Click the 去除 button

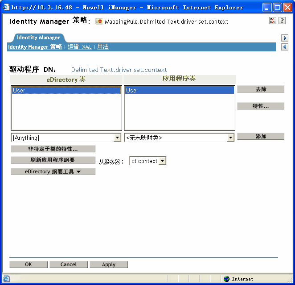click(x=261, y=89)
